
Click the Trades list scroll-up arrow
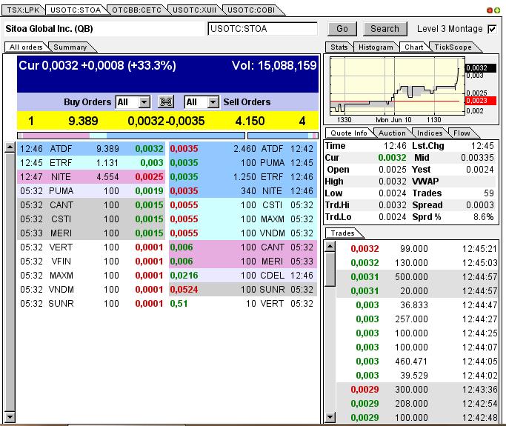330,246
